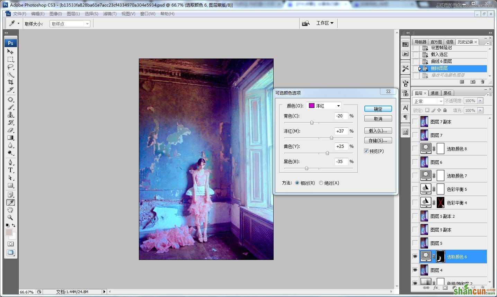The width and height of the screenshot is (497, 297).
Task: Open the Paragraph panel icon in dock
Action: [x=405, y=117]
